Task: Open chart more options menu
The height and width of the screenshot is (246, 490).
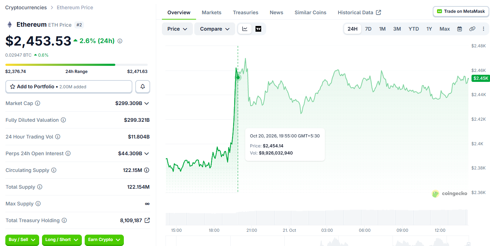Action: [483, 29]
